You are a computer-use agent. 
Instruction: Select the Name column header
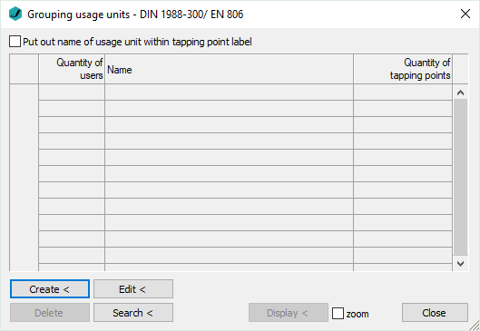(229, 69)
